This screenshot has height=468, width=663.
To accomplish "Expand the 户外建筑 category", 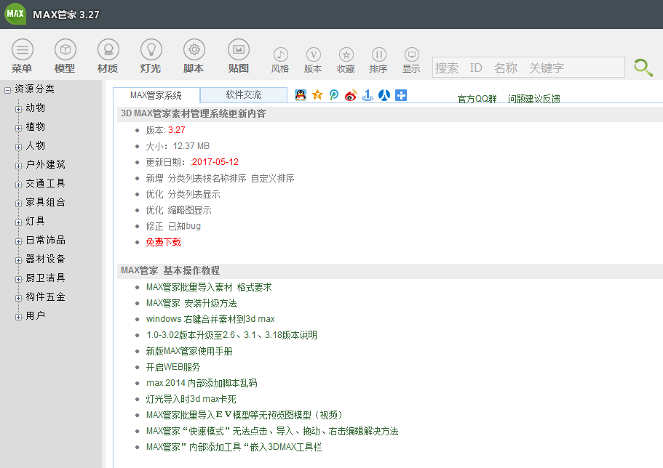I will coord(18,166).
